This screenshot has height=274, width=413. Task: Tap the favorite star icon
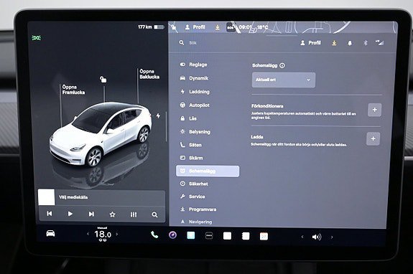click(x=113, y=214)
